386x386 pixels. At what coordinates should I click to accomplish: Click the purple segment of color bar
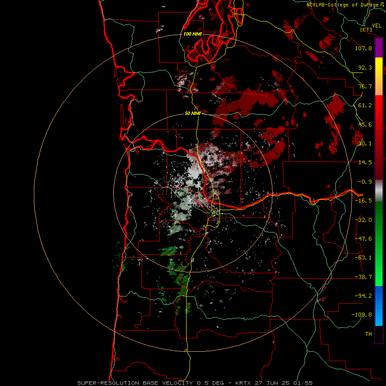(x=379, y=48)
